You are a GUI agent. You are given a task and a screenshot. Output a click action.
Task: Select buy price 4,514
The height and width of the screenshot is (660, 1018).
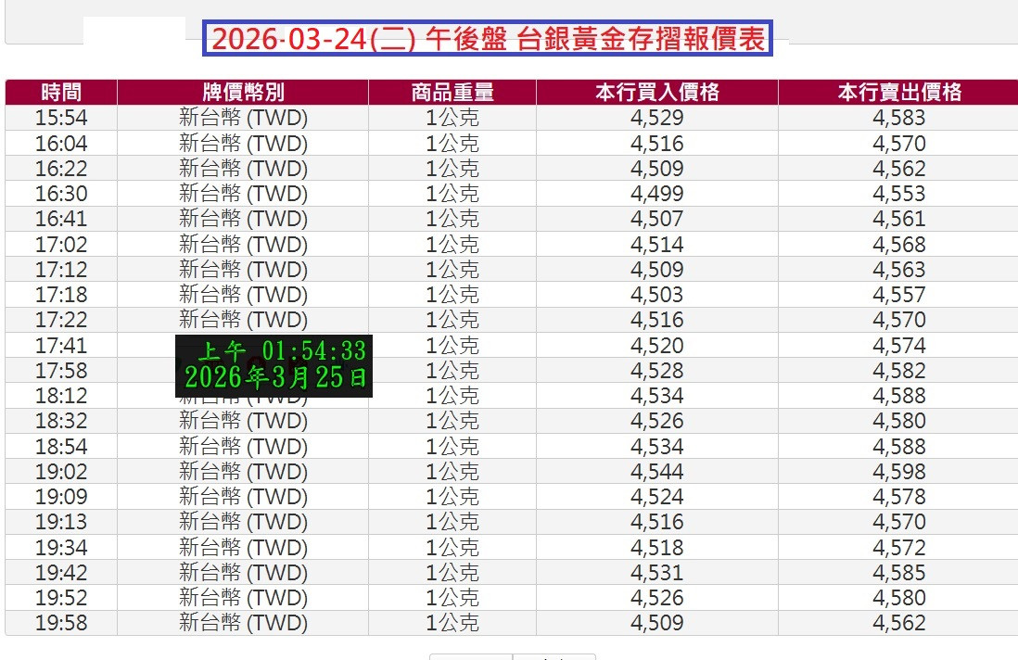tap(657, 244)
